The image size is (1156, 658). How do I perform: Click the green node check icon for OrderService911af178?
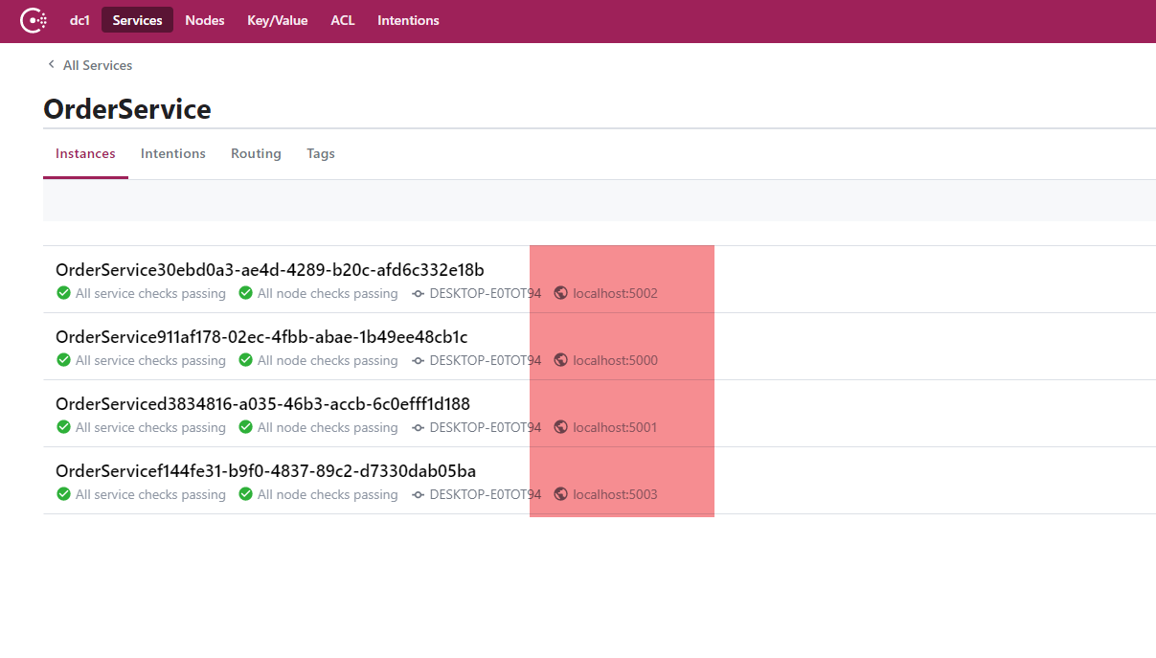(x=245, y=361)
